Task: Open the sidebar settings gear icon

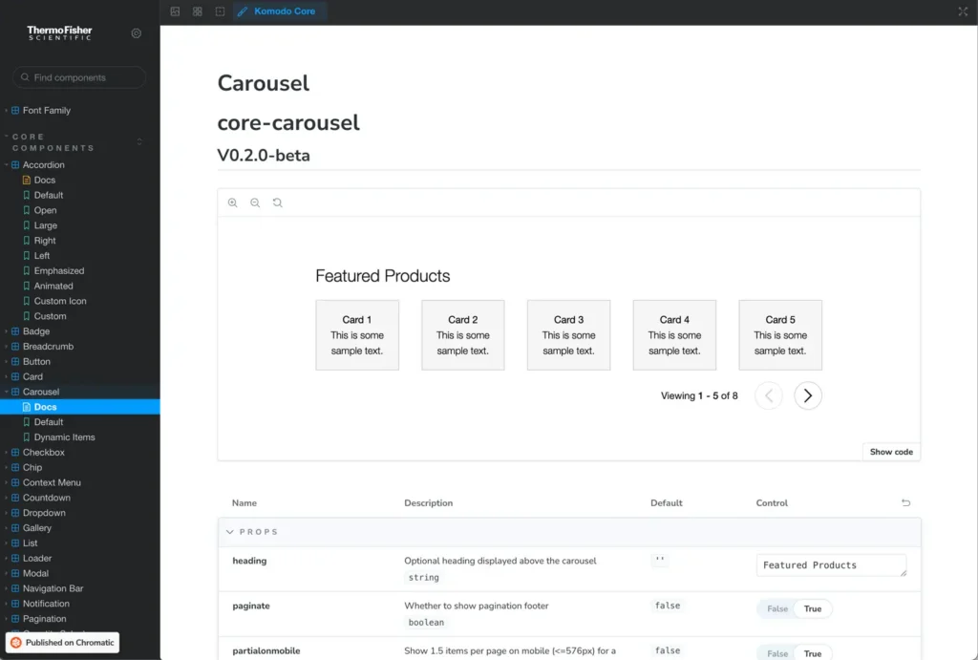Action: click(x=137, y=33)
